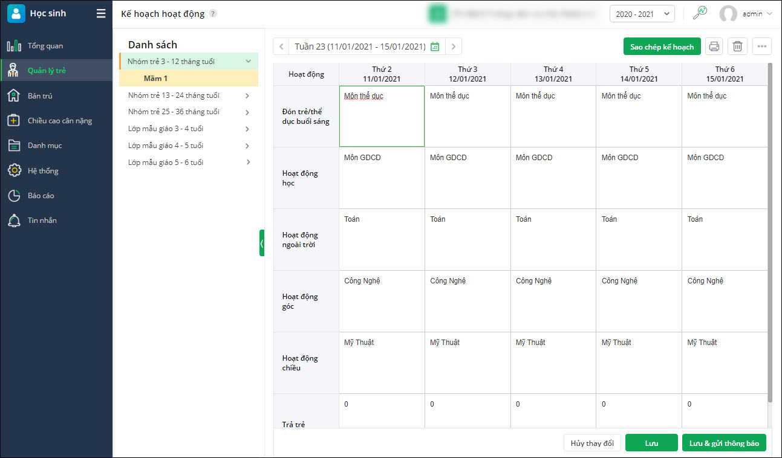Click the Danh mục folder icon
This screenshot has width=782, height=458.
point(14,146)
